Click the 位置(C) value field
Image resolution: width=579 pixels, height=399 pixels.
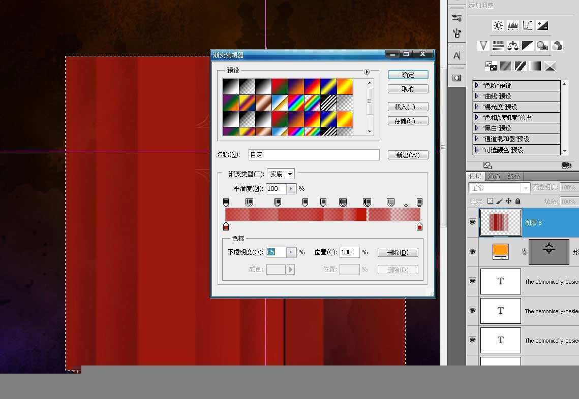[x=349, y=252]
